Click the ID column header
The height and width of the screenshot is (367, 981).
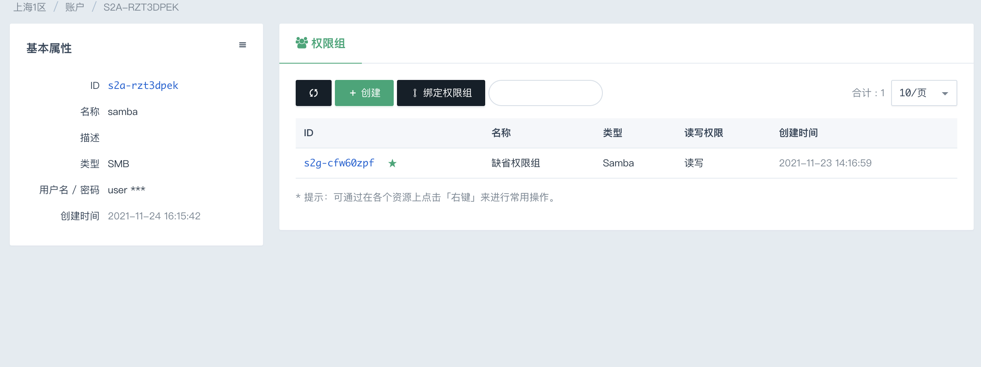[x=308, y=133]
